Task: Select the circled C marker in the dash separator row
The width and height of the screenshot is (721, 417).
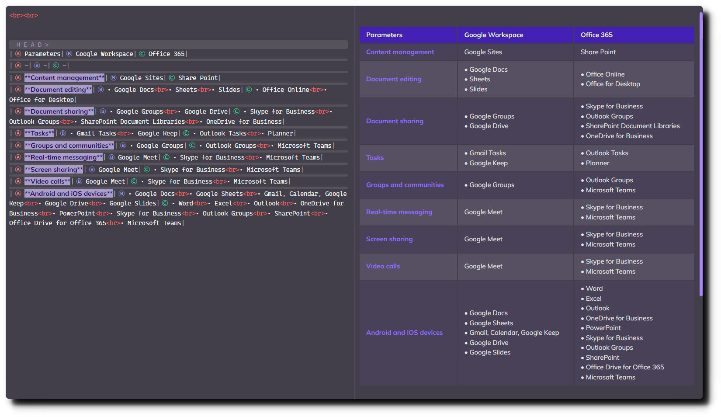Action: pos(56,66)
